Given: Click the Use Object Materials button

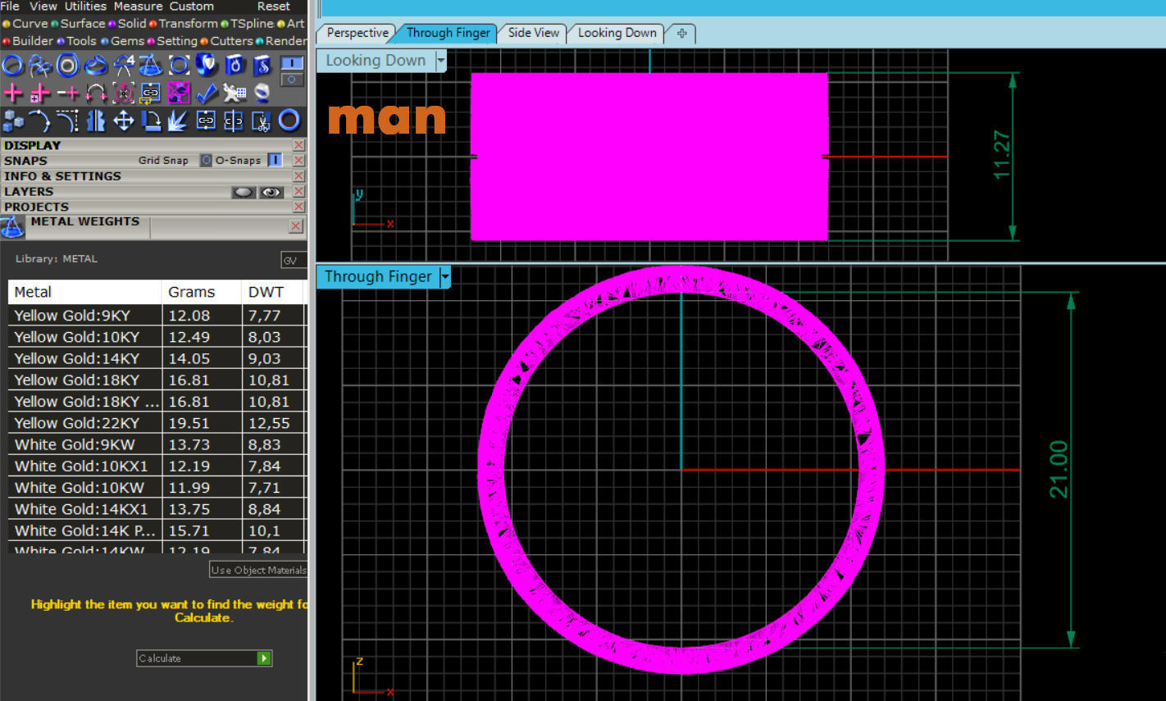Looking at the screenshot, I should point(258,570).
